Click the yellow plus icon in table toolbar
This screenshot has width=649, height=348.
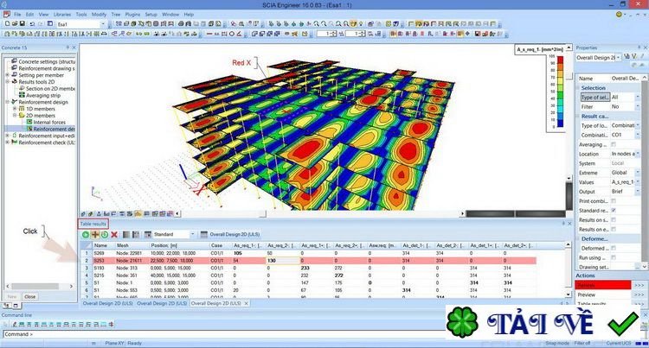95,235
